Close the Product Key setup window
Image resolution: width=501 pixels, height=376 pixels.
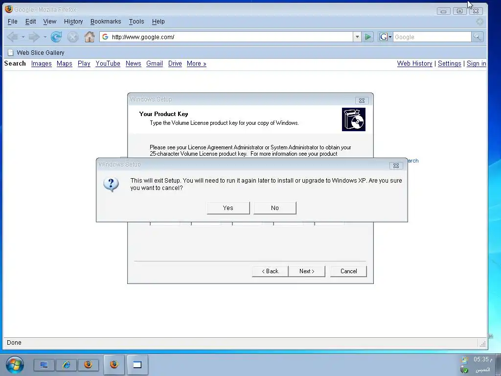click(362, 100)
